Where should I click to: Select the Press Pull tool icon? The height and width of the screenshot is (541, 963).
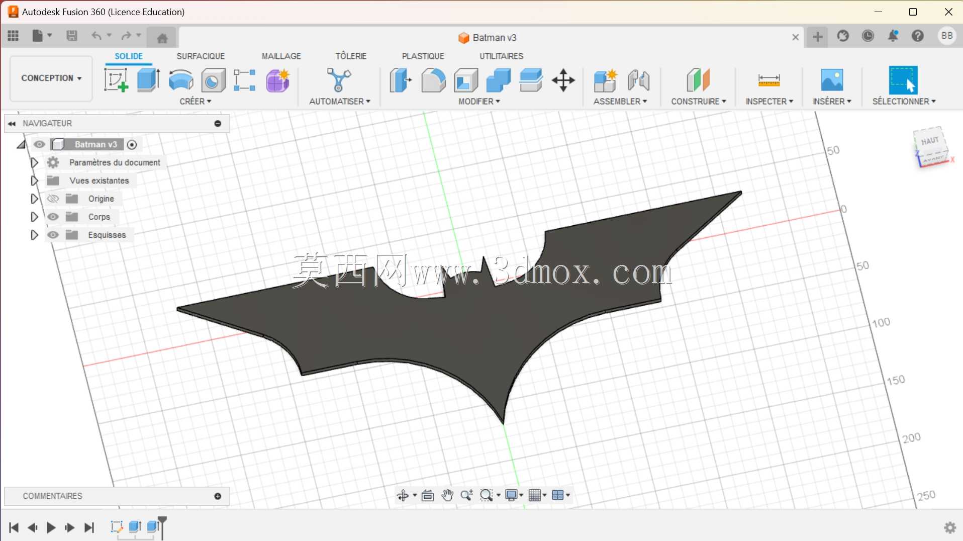(x=401, y=80)
